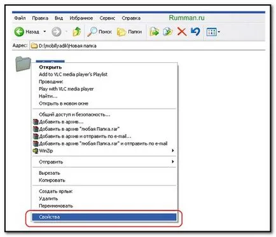This screenshot has height=237, width=276.
Task: Open the Вид menu
Action: [59, 18]
